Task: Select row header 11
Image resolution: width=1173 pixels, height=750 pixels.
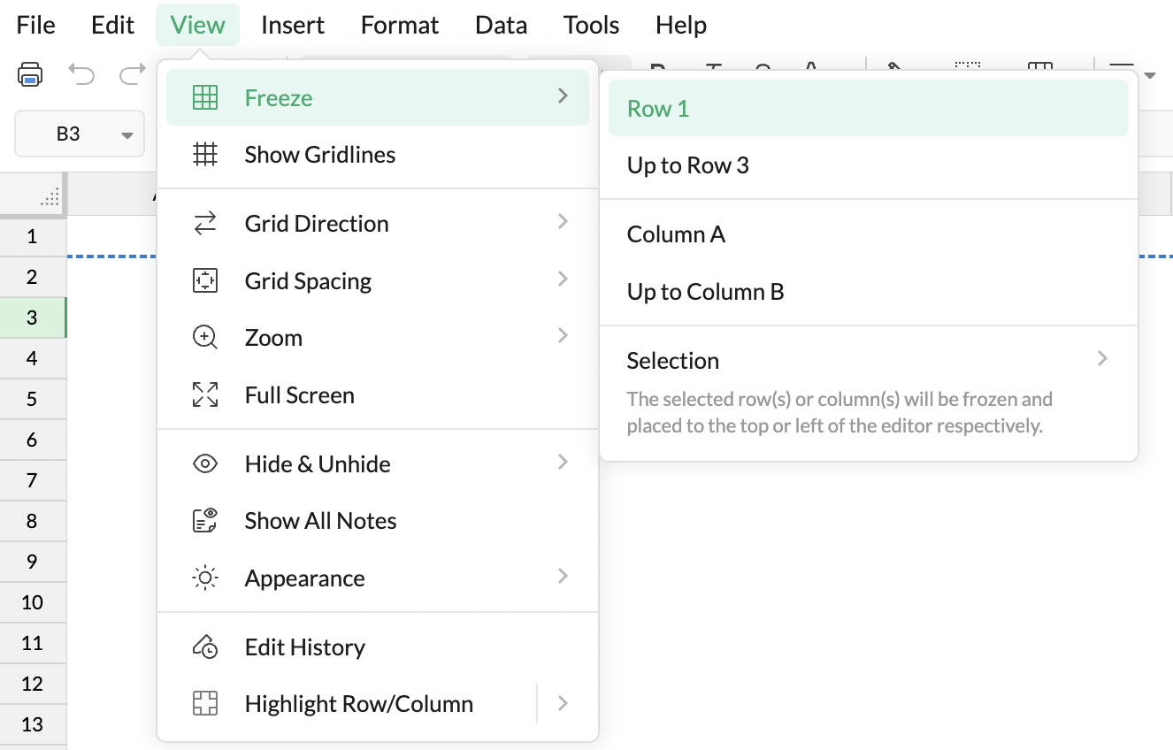Action: (33, 643)
